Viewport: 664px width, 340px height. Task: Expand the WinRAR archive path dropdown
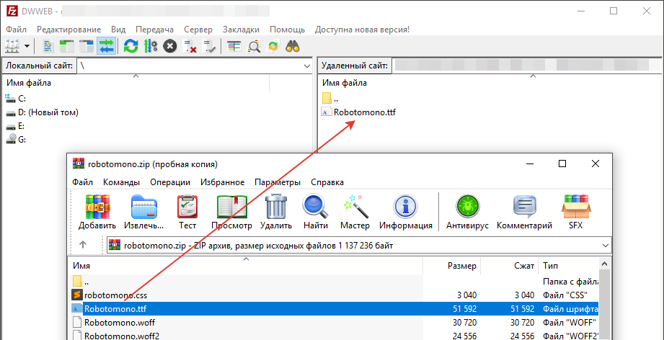pyautogui.click(x=603, y=246)
